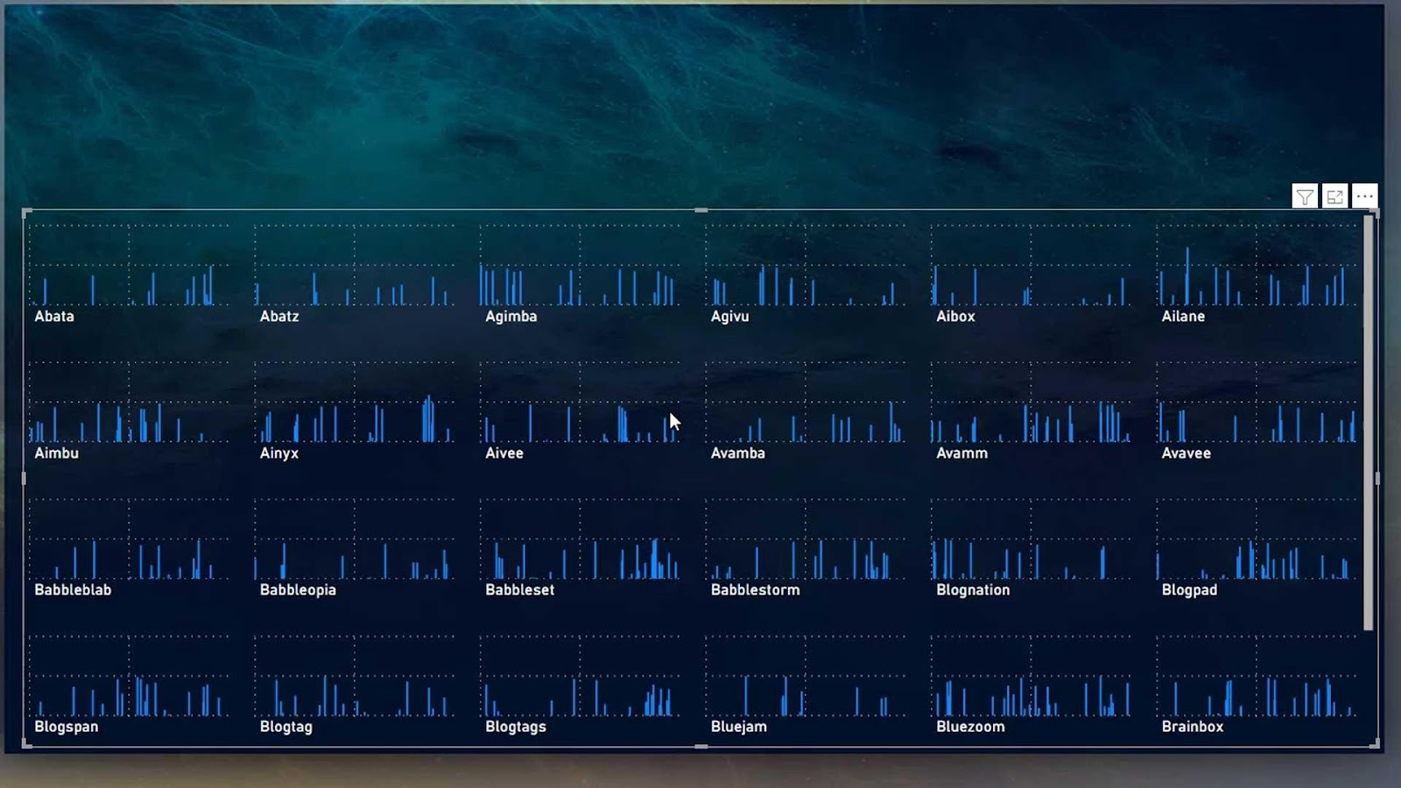1401x788 pixels.
Task: Click the Ainyx small multiple bar chart
Action: (355, 401)
